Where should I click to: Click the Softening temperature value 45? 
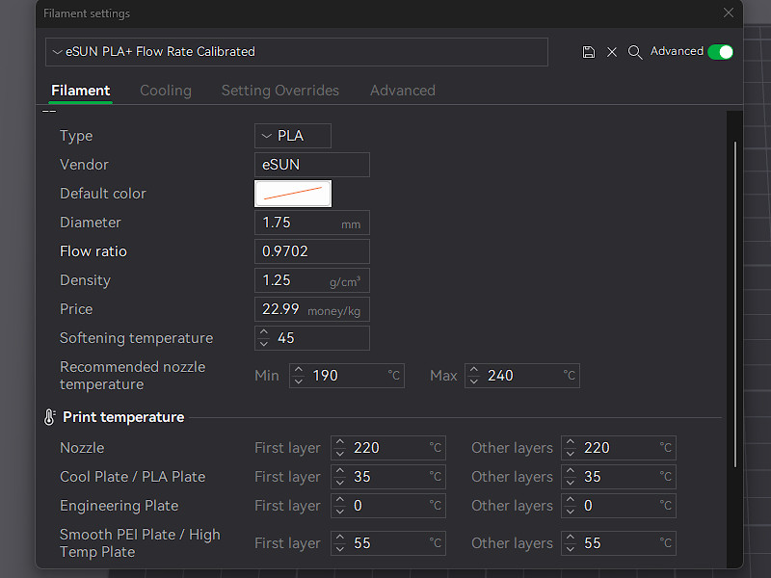(x=285, y=338)
